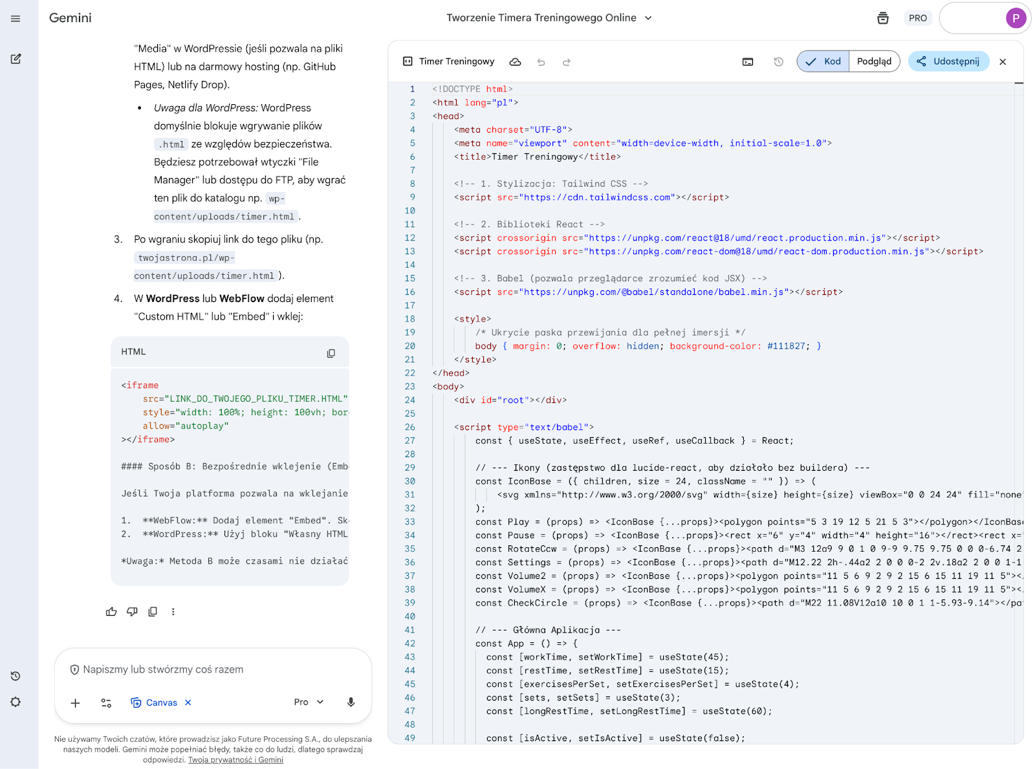This screenshot has width=1035, height=769.
Task: Click code line number 1
Action: click(x=413, y=89)
